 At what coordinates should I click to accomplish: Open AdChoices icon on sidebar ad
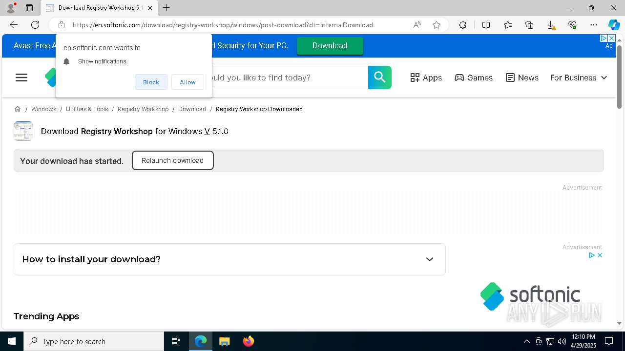[591, 255]
